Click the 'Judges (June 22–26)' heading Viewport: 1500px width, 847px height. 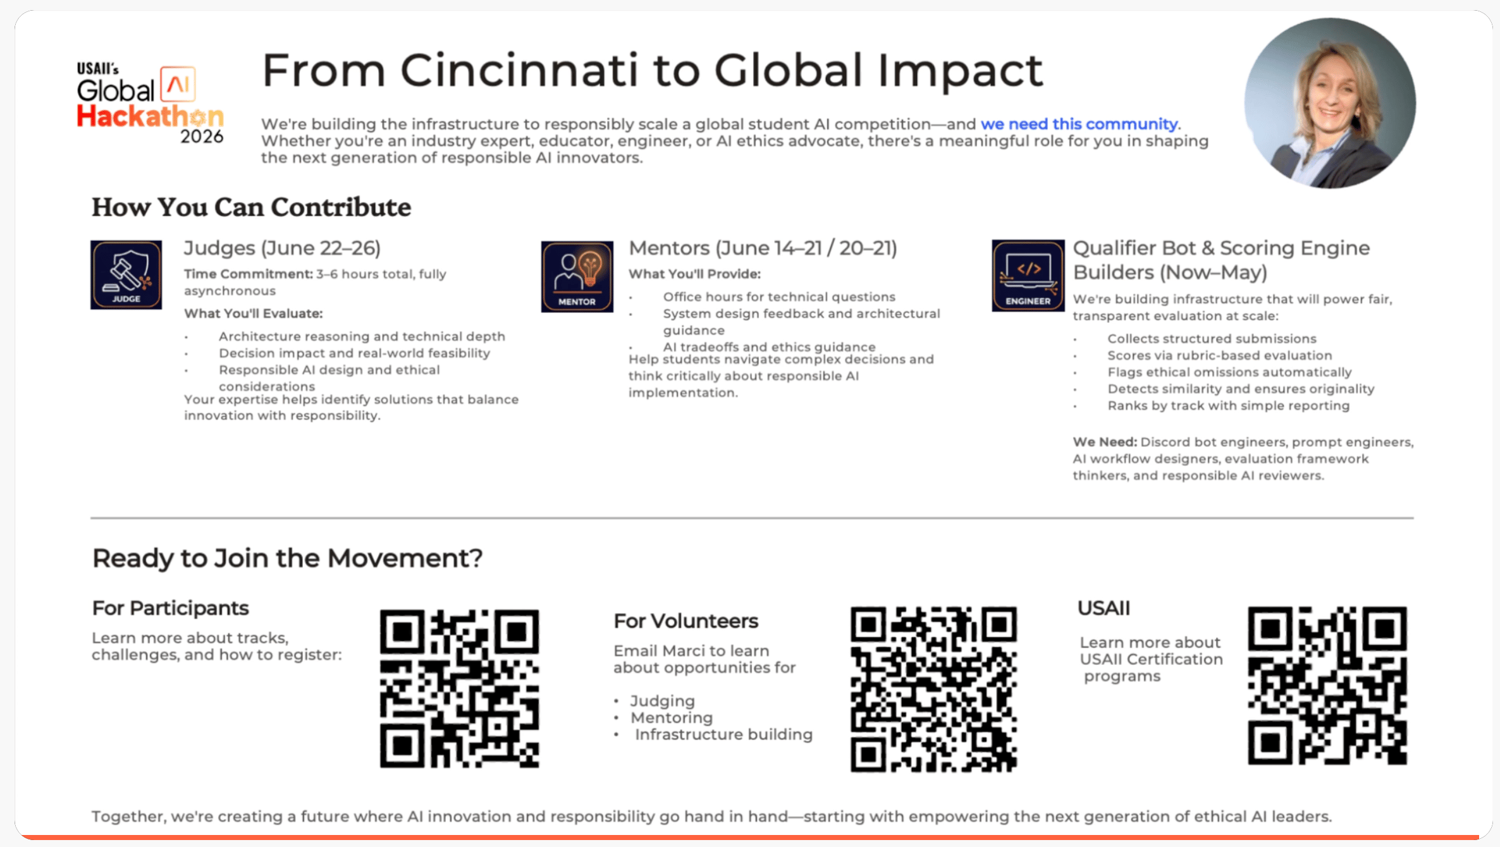(282, 248)
